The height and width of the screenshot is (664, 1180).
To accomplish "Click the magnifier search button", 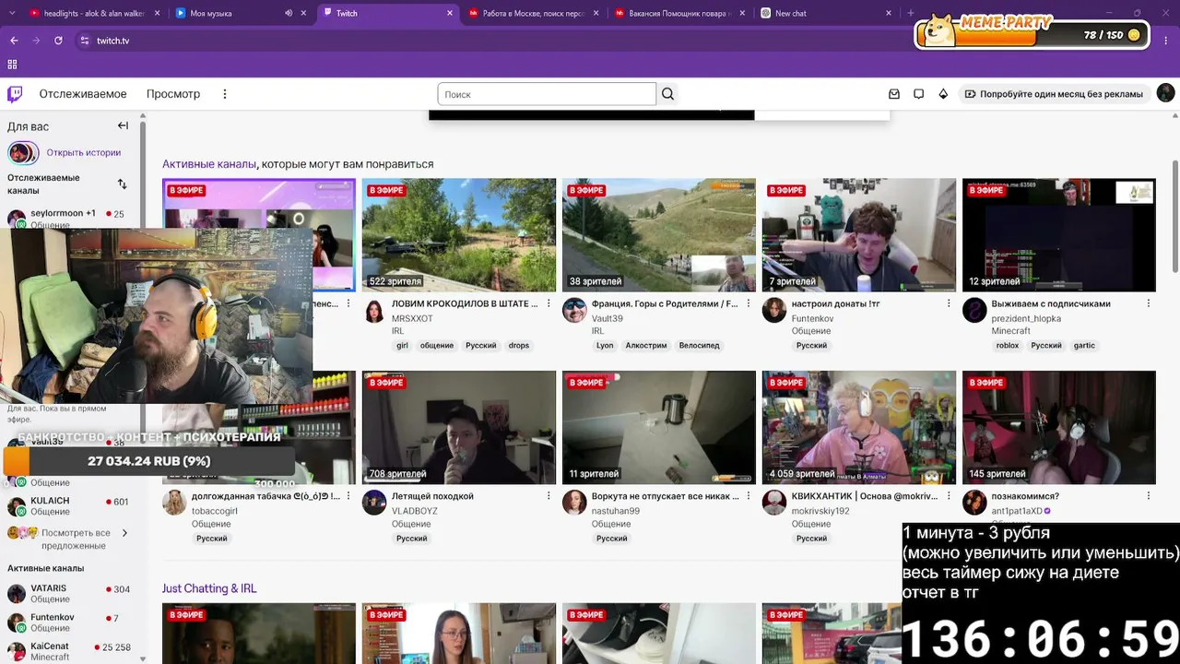I will tap(668, 94).
